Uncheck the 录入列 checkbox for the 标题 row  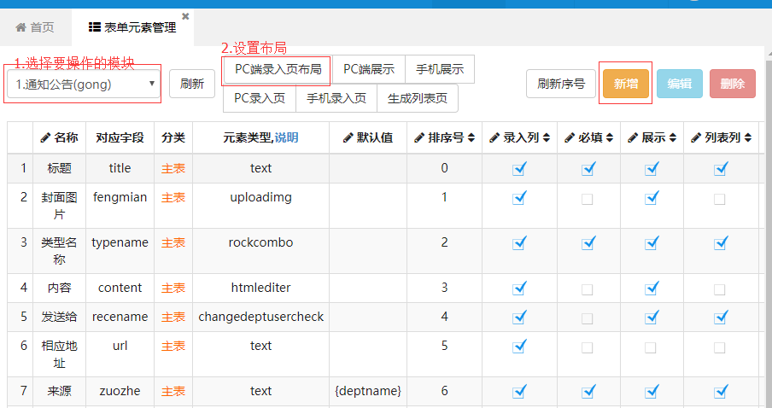point(519,169)
